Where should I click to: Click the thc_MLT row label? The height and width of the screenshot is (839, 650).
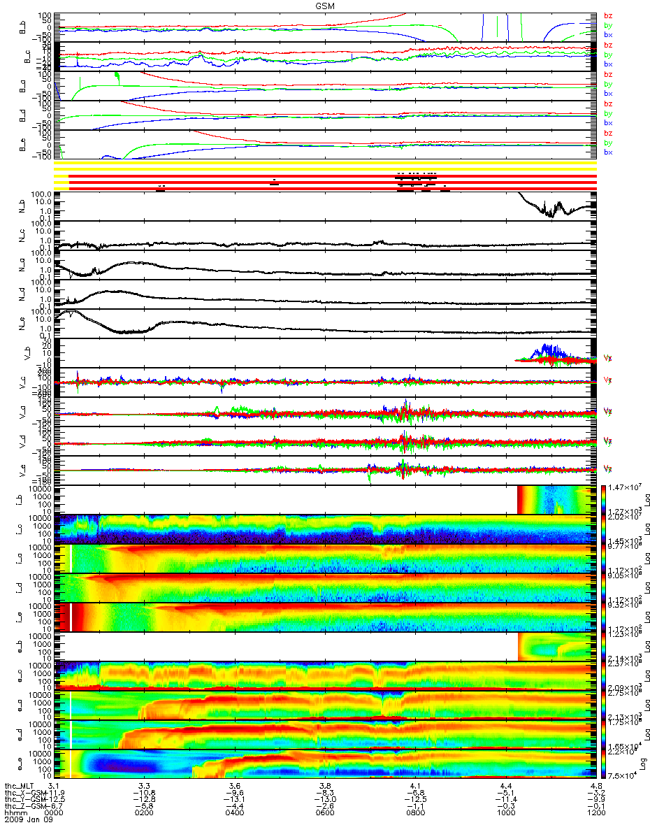(20, 785)
